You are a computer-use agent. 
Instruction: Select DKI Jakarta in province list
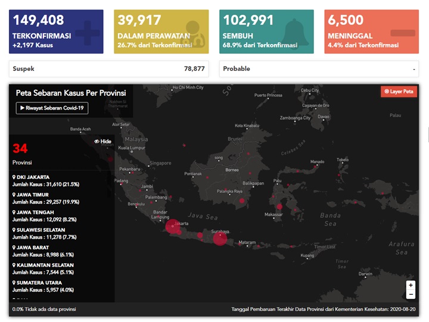tap(33, 177)
